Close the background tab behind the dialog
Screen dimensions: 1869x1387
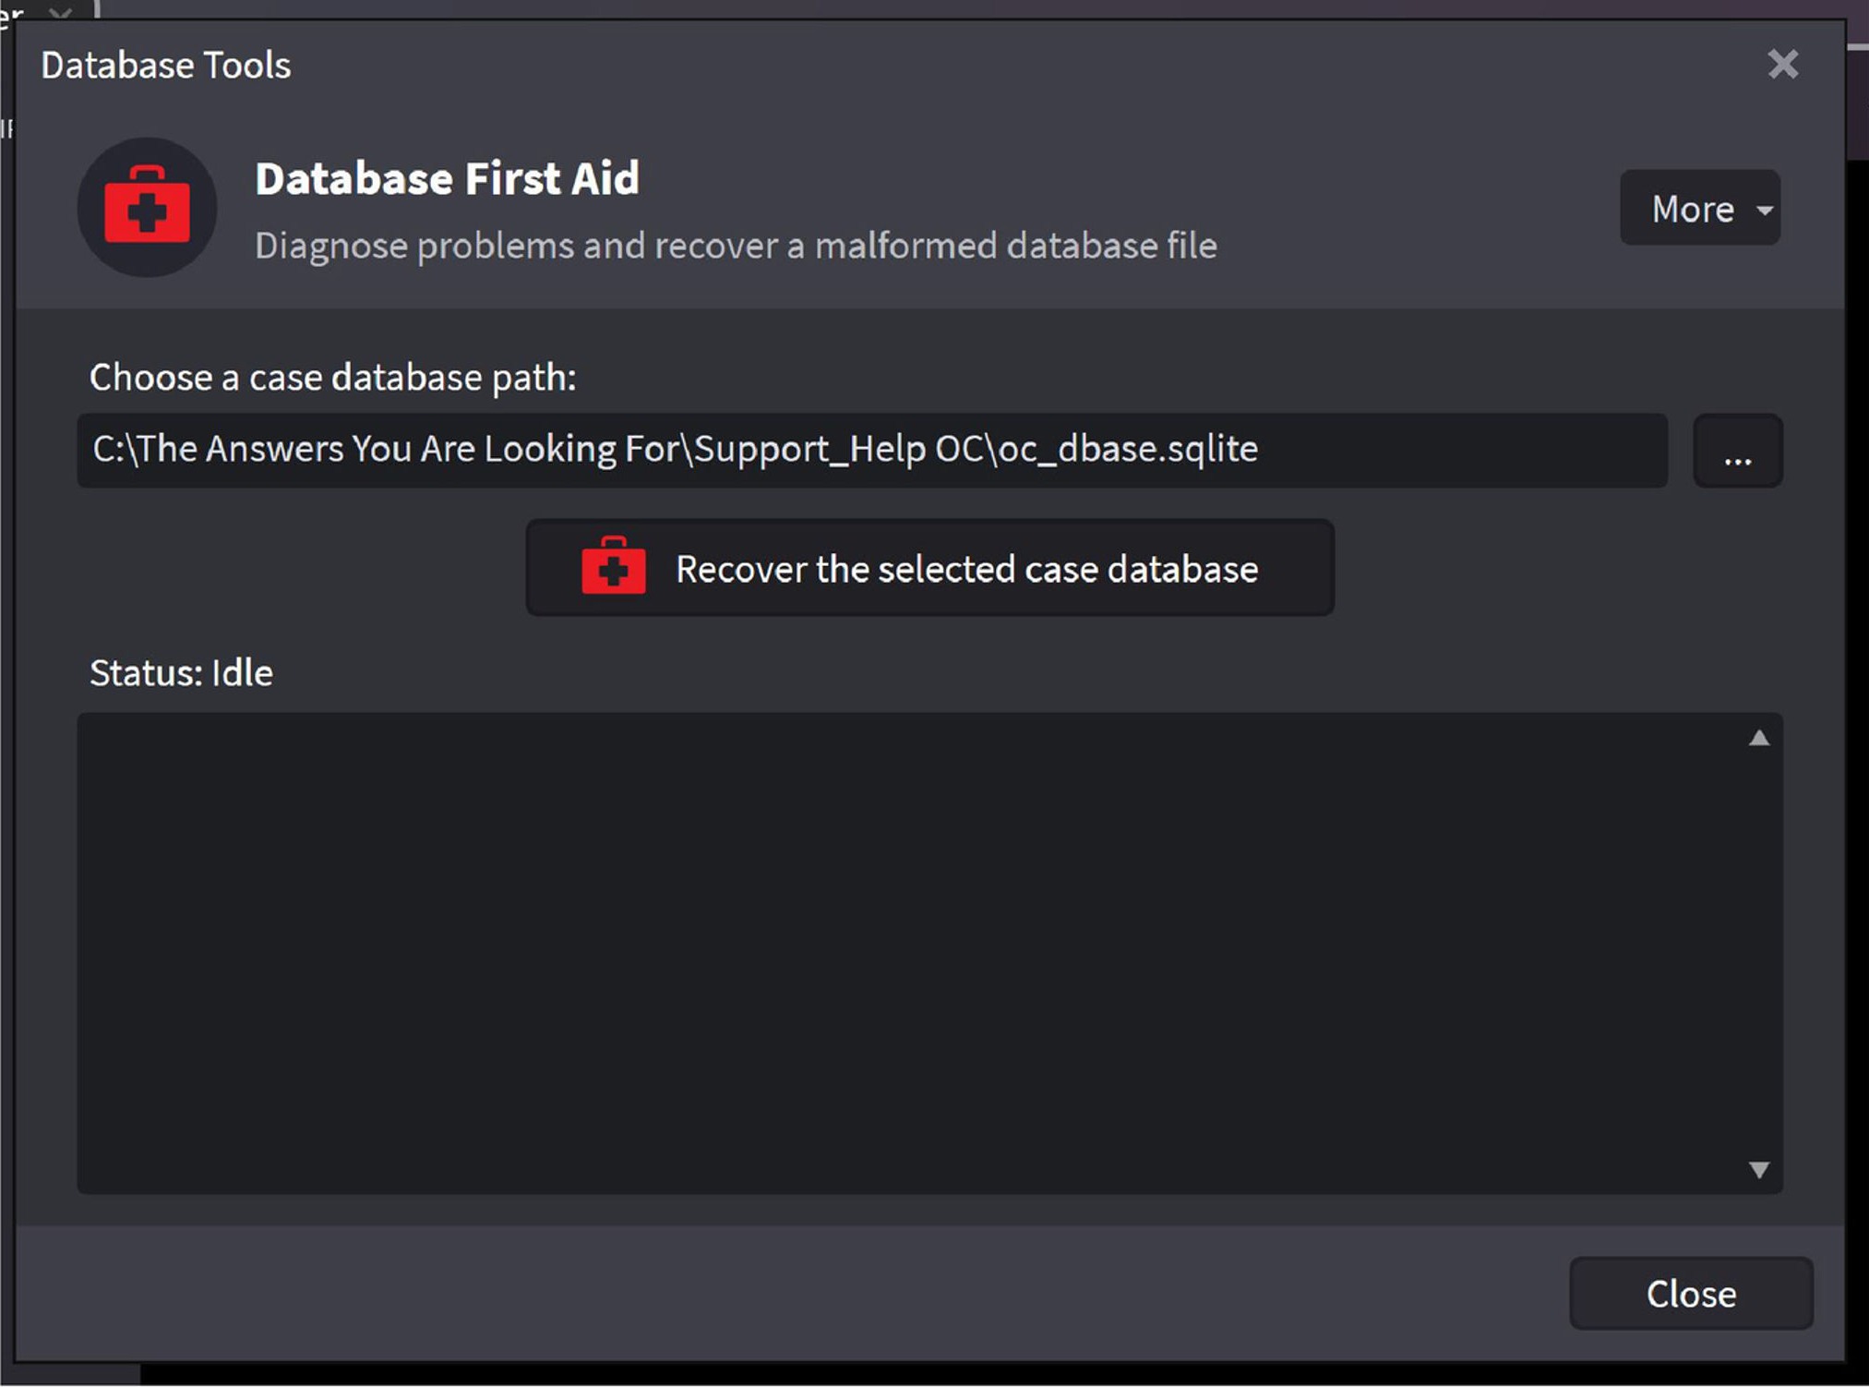(x=61, y=12)
